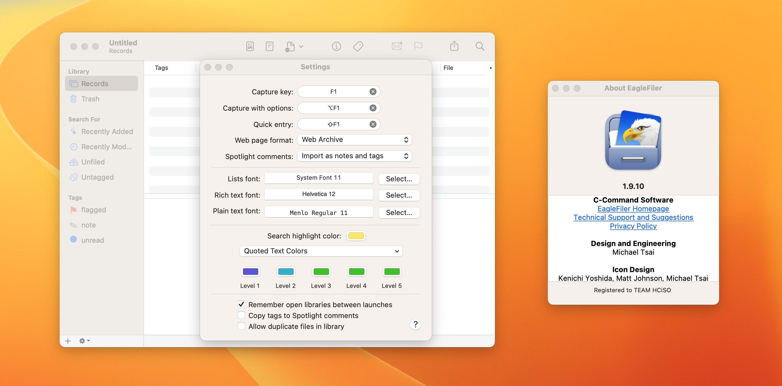Click the Search highlight color swatch

coord(356,236)
